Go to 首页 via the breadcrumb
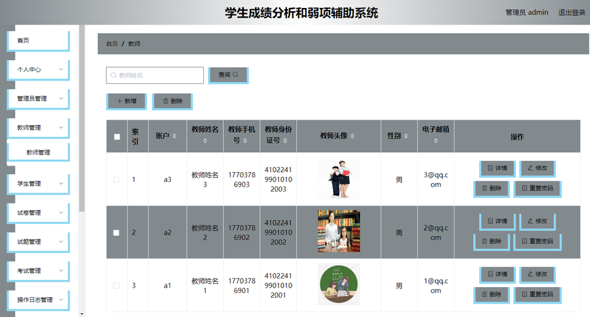 [x=112, y=44]
